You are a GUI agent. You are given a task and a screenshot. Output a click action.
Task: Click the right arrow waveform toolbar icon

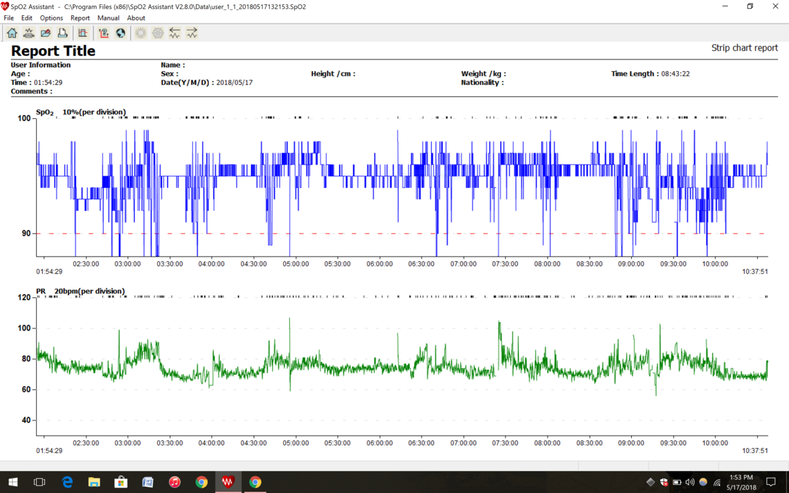point(192,33)
